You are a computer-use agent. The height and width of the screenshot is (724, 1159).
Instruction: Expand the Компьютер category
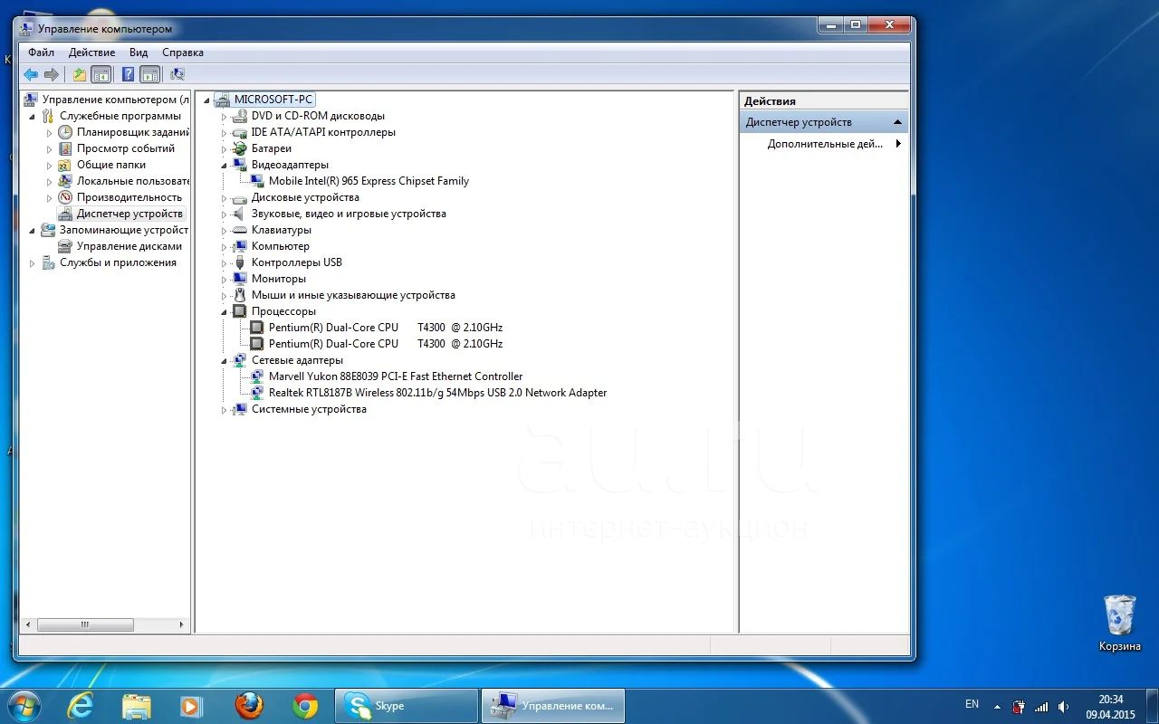click(225, 247)
